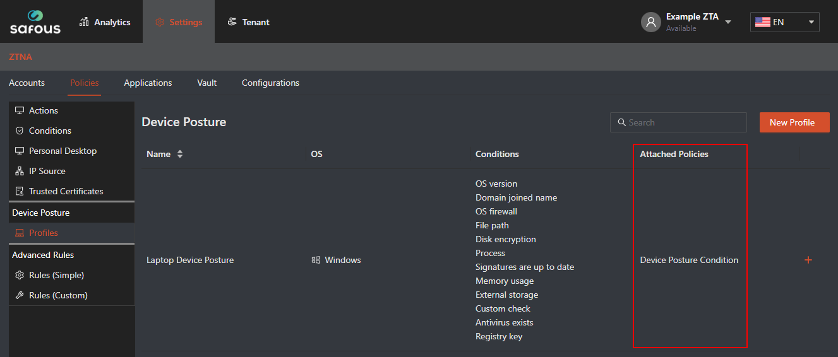
Task: Open Personal Desktop in the sidebar
Action: click(x=63, y=151)
